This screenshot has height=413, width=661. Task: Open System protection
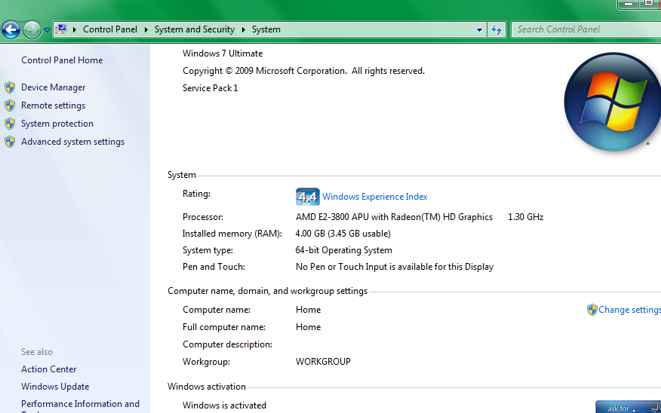[x=57, y=124]
